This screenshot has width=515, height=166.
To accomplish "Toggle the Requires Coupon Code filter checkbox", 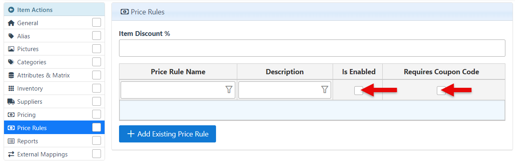I will (441, 91).
